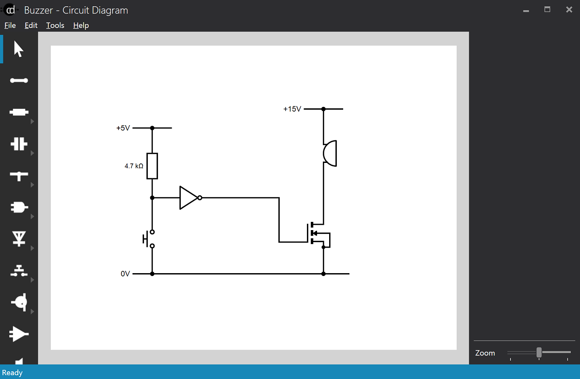Expand the resistor component variants
Viewport: 580px width, 379px height.
[33, 121]
